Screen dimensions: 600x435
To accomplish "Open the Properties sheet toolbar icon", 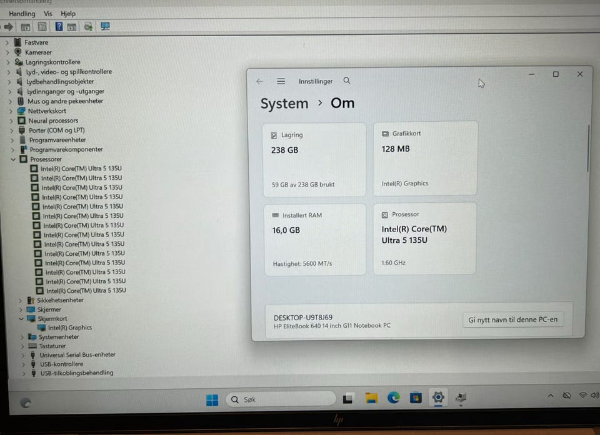I will pos(42,27).
